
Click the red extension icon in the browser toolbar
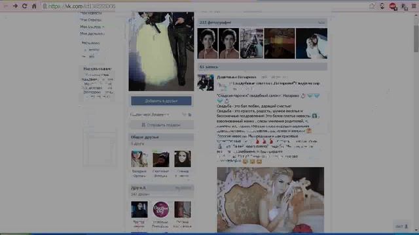click(393, 7)
